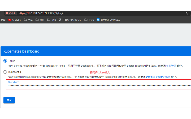
Task: Click the Token label text
Action: [x=12, y=61]
